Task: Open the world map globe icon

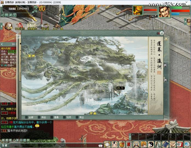Action: click(x=36, y=7)
